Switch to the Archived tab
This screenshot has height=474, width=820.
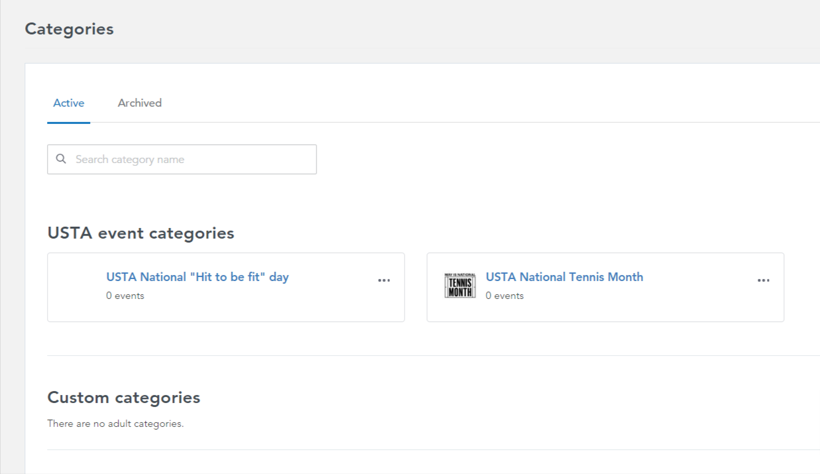[x=140, y=103]
